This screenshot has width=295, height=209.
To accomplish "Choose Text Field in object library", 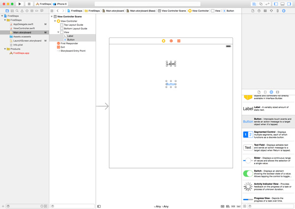I will [x=268, y=147].
